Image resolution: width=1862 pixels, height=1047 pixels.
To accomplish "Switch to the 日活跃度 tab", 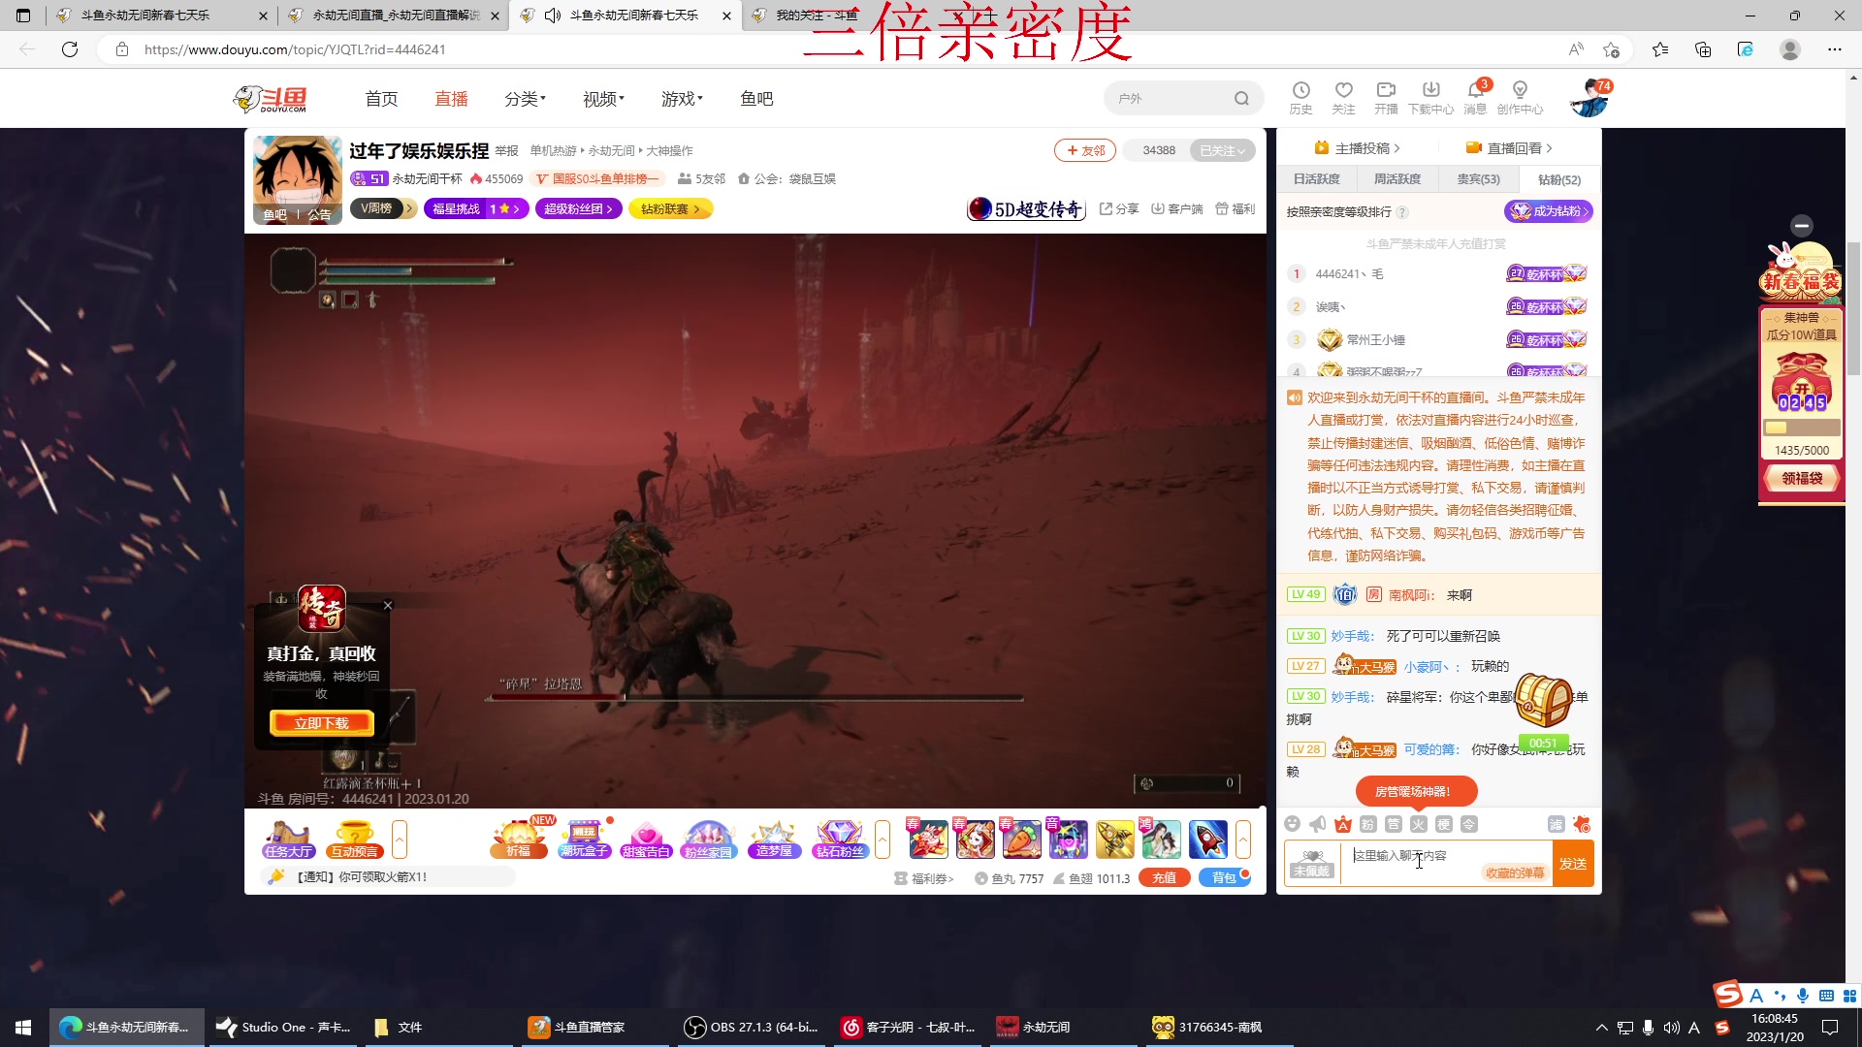I will pos(1316,179).
